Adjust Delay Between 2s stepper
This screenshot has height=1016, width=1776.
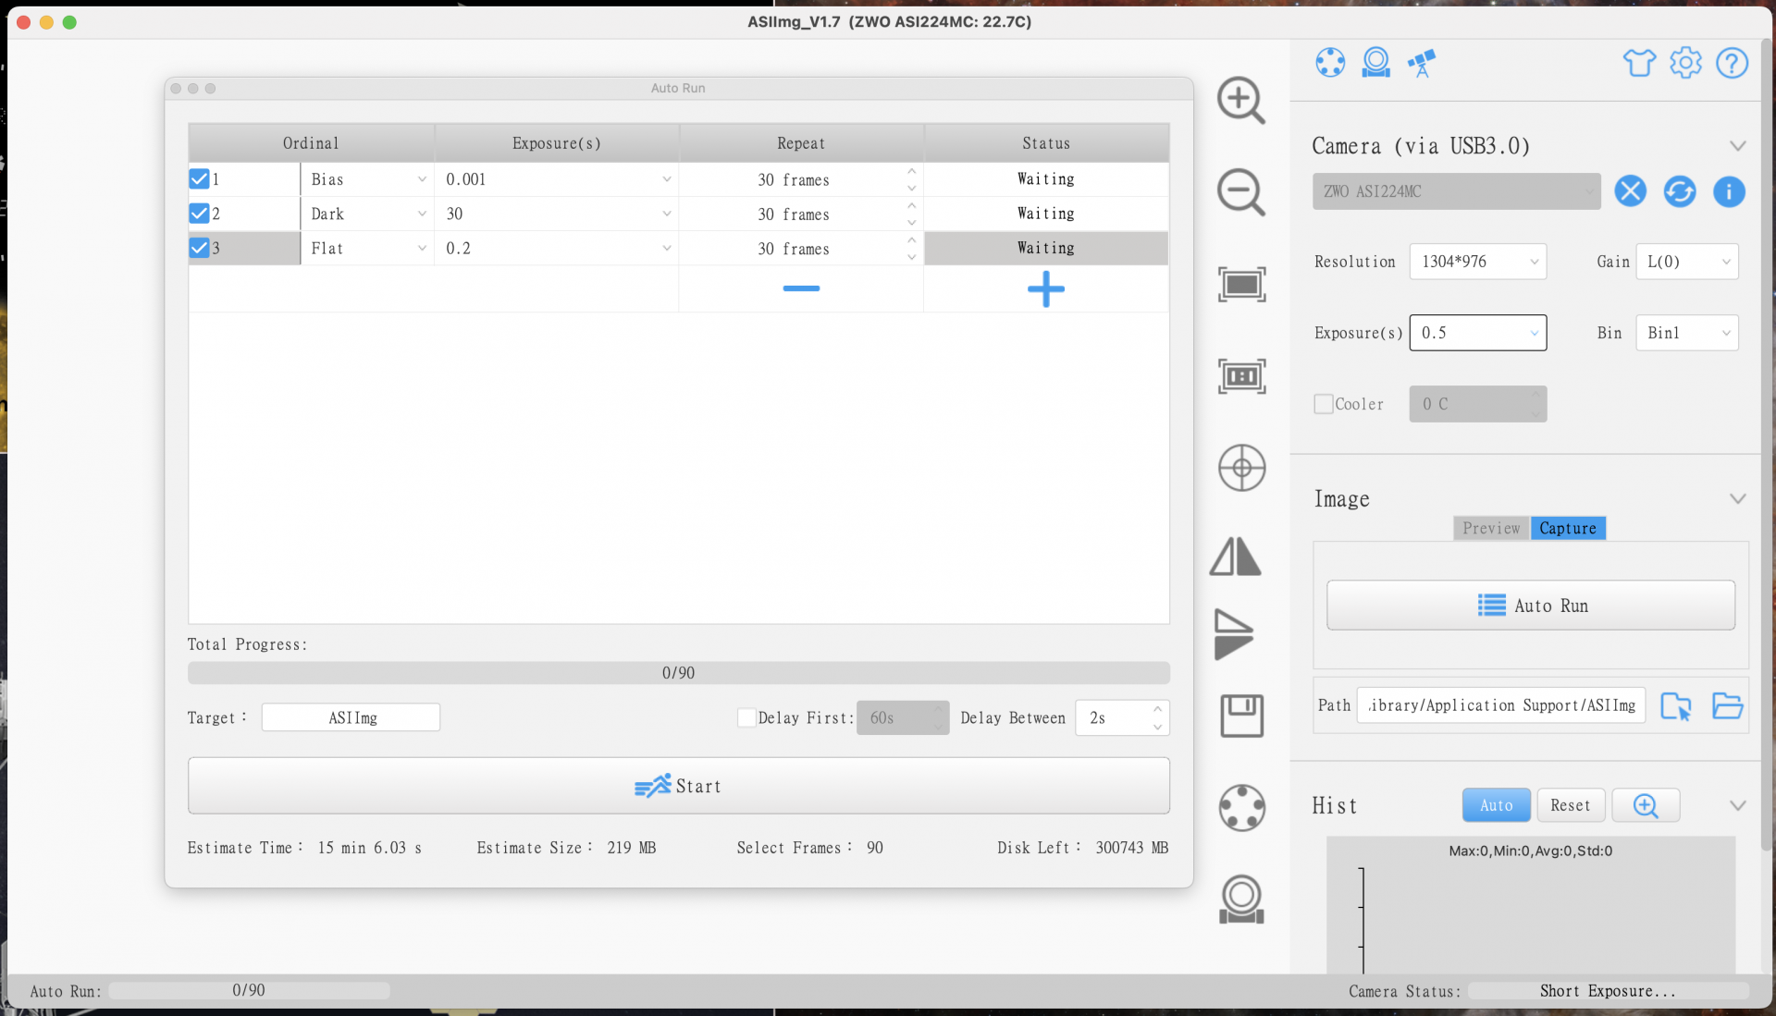[x=1157, y=717]
